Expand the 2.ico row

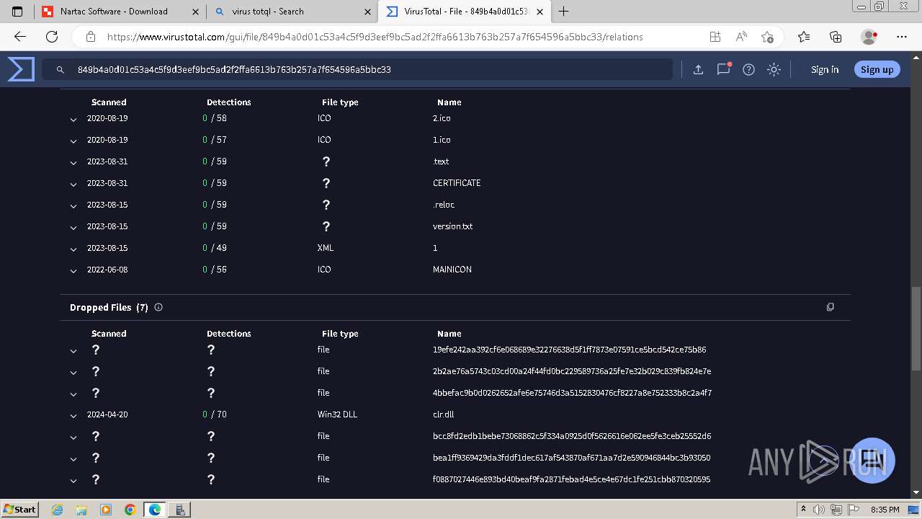tap(73, 120)
